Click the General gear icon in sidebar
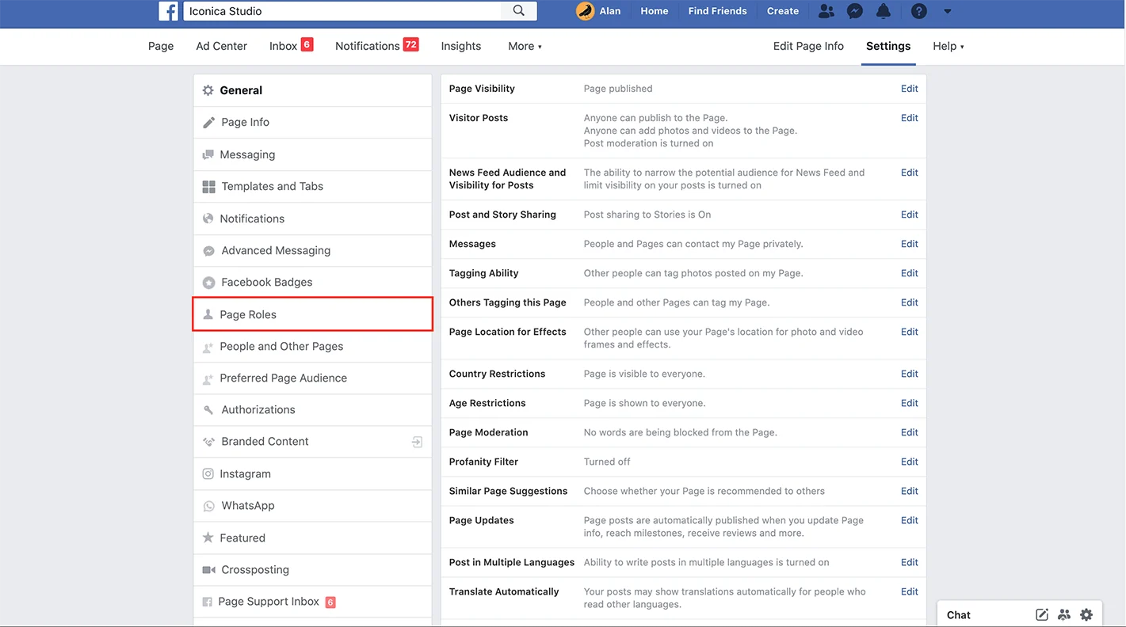This screenshot has height=627, width=1126. point(208,90)
